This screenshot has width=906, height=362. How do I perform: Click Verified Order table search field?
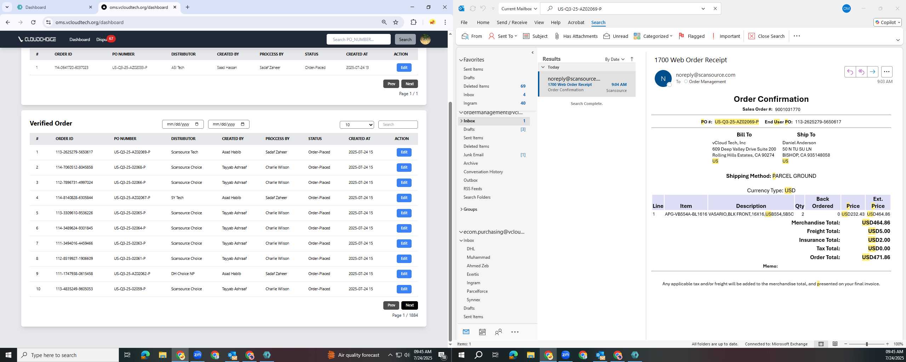pyautogui.click(x=398, y=124)
